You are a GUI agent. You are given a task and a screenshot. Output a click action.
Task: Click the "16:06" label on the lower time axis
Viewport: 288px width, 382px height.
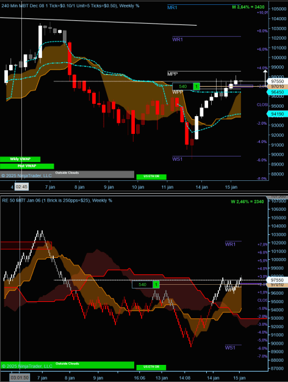point(139,378)
